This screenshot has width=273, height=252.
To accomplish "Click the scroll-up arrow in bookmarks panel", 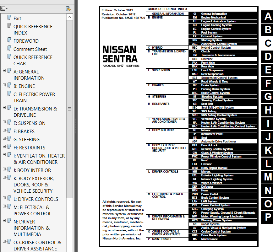I will [x=69, y=17].
